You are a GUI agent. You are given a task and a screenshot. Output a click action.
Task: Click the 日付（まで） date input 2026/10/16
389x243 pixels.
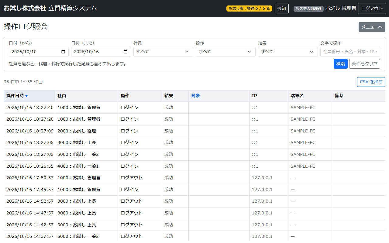pos(101,52)
